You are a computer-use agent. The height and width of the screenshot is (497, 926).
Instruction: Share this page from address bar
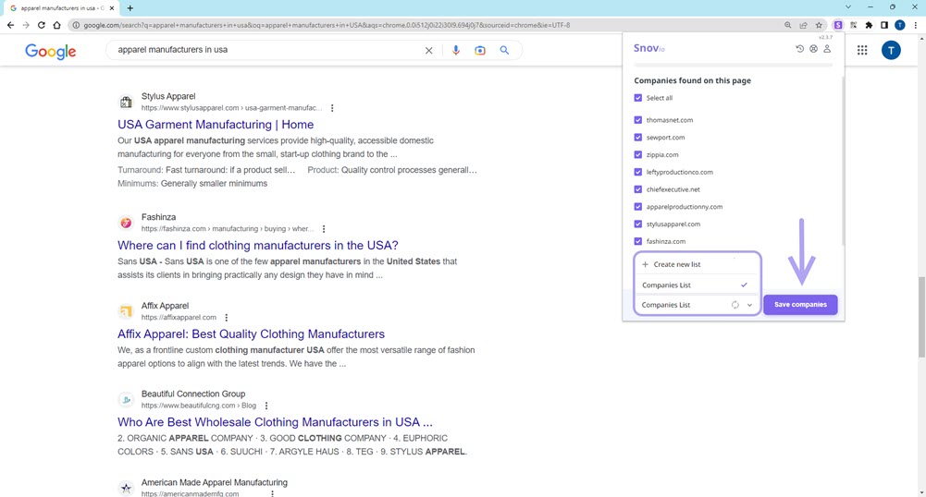(803, 25)
